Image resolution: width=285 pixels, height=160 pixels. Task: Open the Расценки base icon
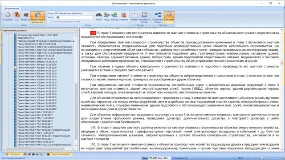click(8, 16)
